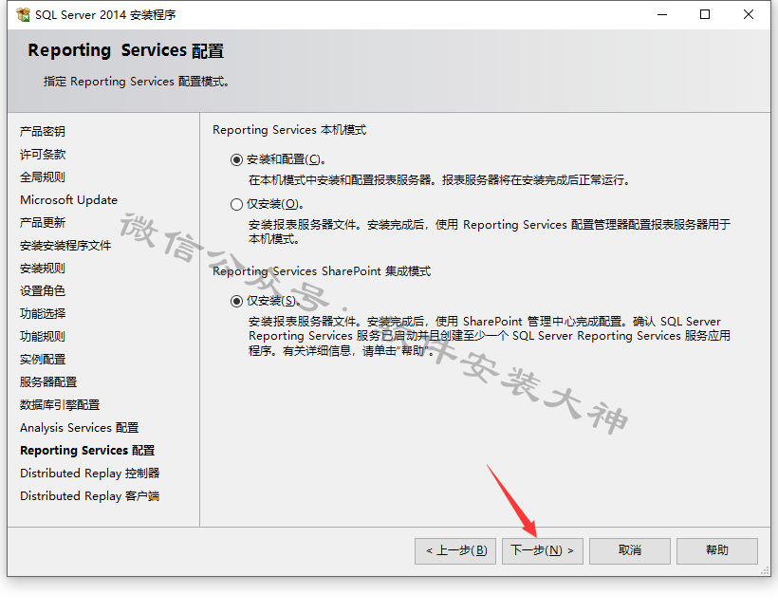This screenshot has height=613, width=778.
Task: Click the 产品更新 step in the sidebar
Action: point(43,223)
